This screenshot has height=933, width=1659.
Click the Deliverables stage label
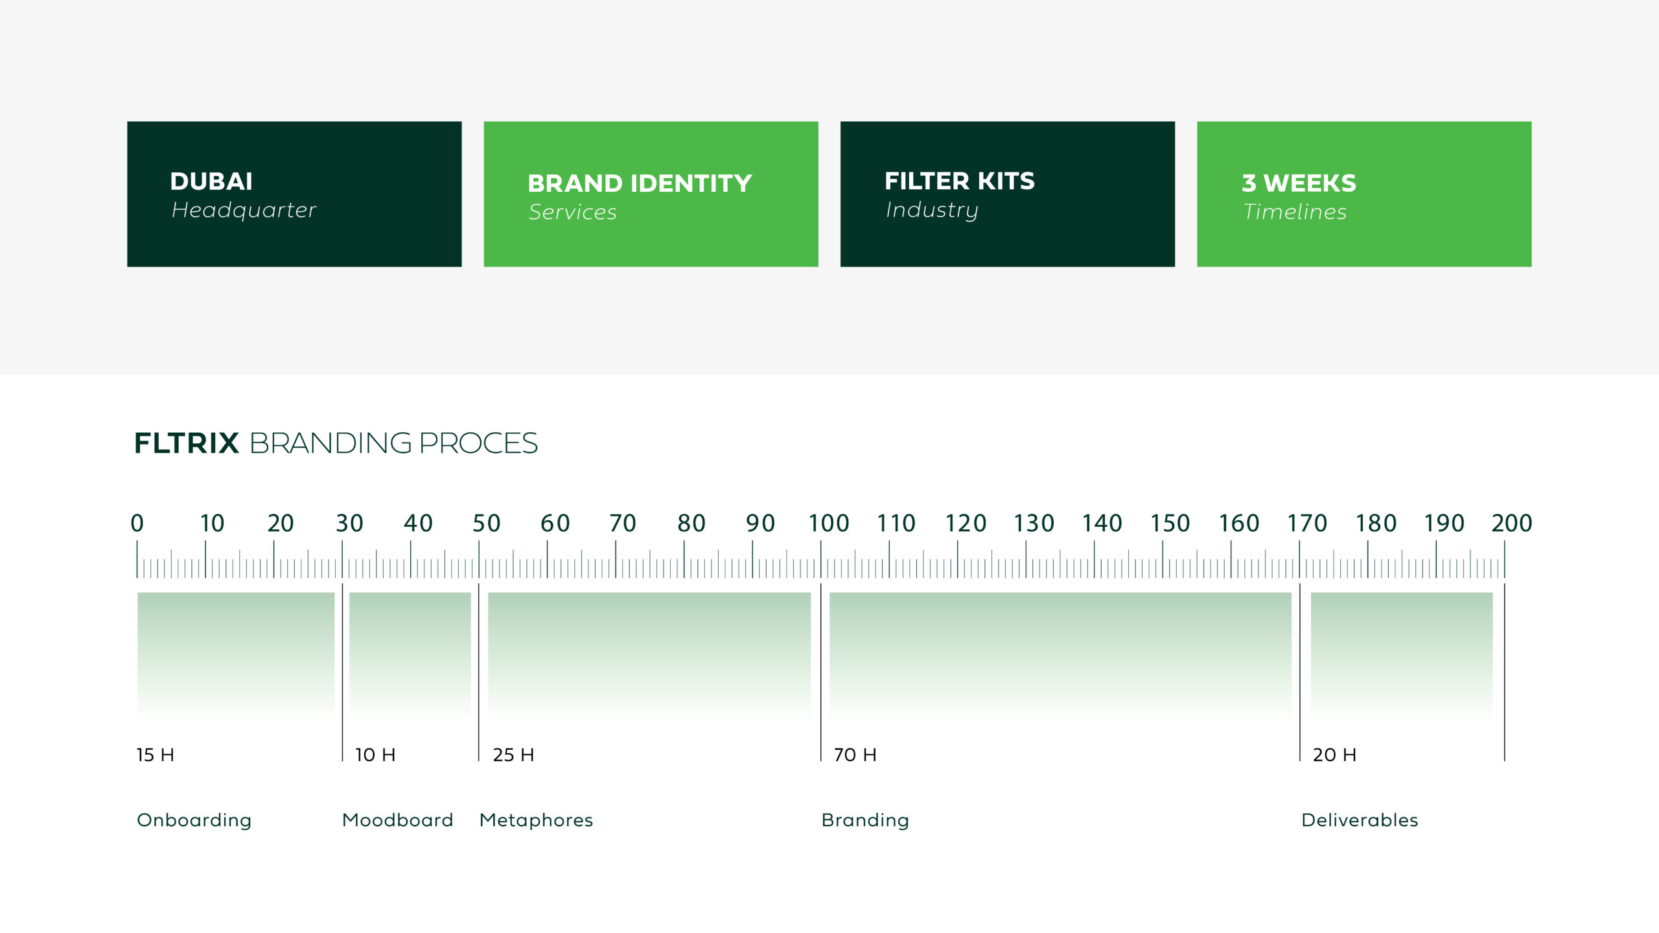pos(1359,820)
